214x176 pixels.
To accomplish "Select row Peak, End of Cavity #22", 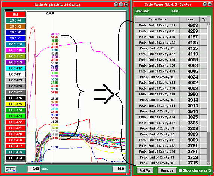I will (x=171, y=42).
